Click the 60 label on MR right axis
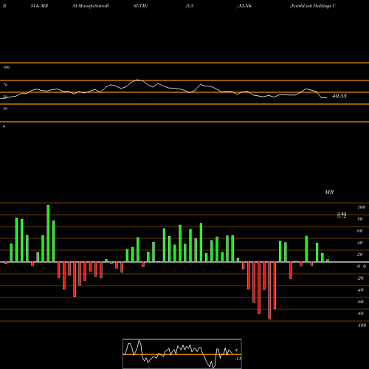Image resolution: width=369 pixels, height=369 pixels. coord(360,231)
